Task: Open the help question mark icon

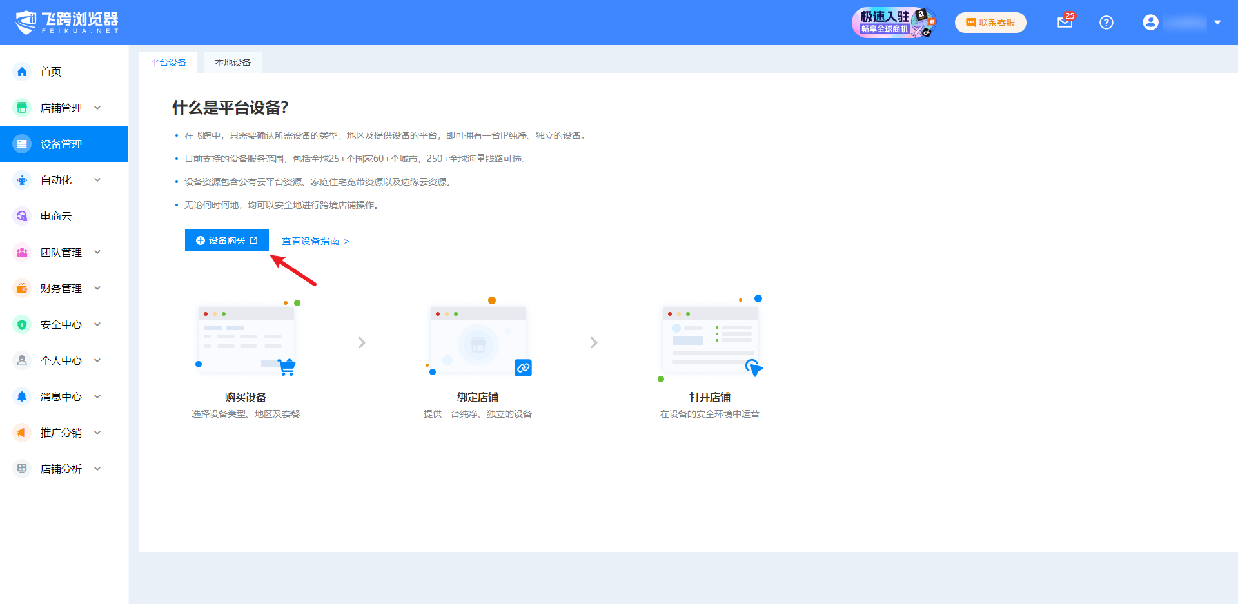Action: 1106,23
